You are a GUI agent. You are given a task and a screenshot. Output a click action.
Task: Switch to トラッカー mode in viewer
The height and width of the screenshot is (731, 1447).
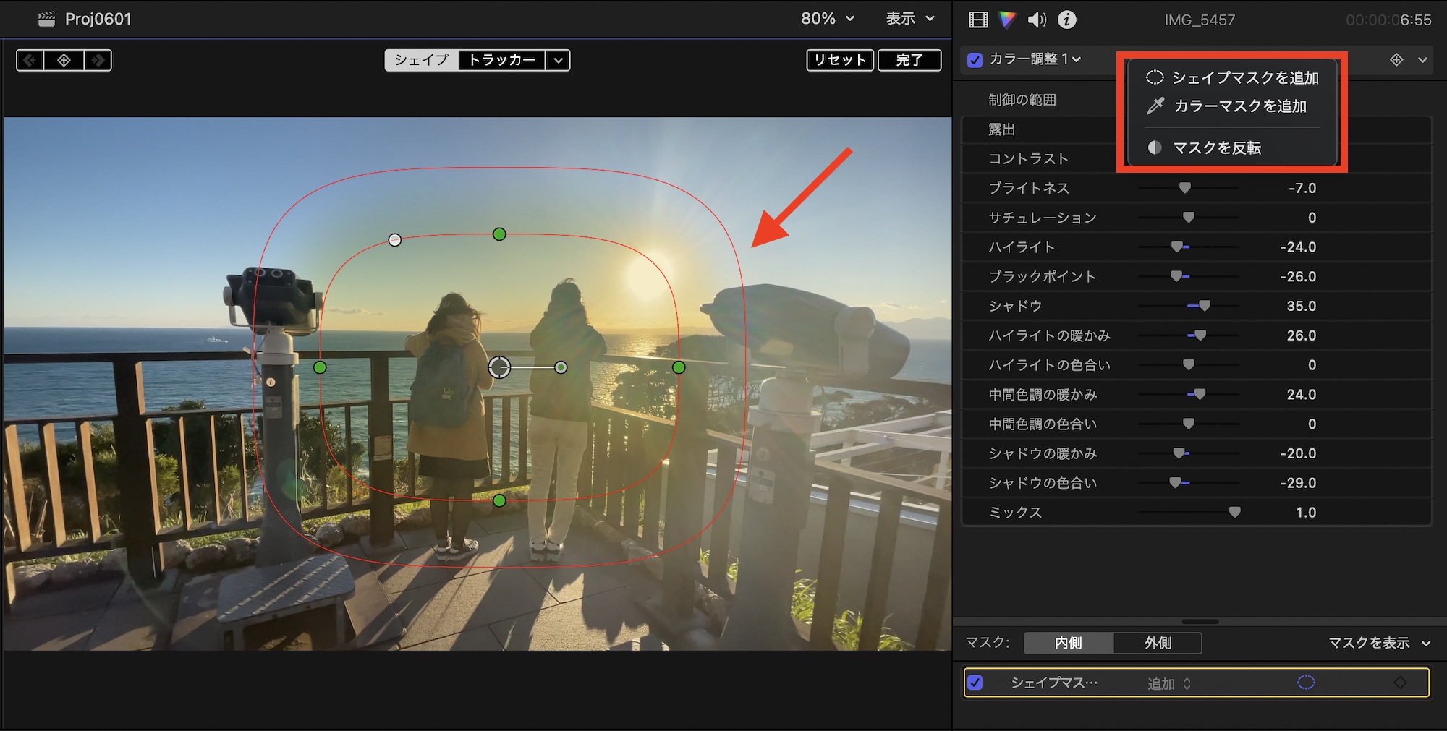coord(502,60)
